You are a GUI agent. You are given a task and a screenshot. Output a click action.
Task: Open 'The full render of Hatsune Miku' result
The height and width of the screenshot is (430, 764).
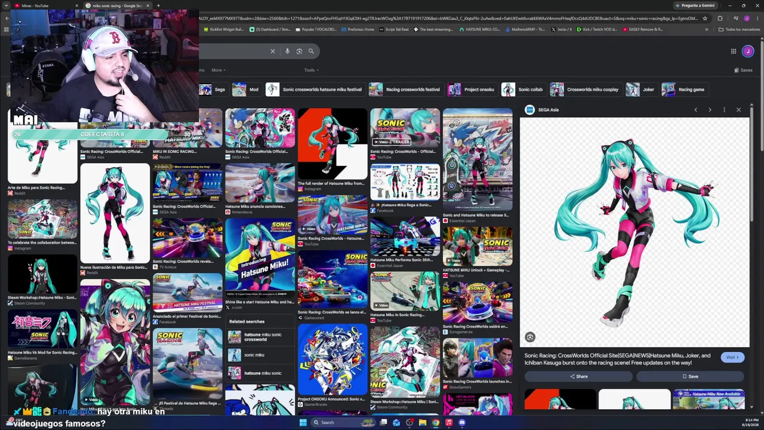[x=332, y=144]
